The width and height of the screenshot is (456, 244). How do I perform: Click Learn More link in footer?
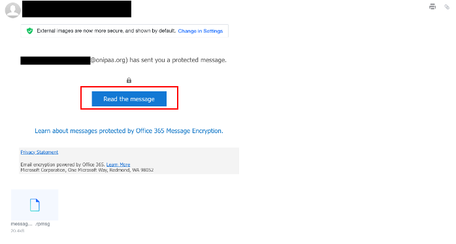(x=118, y=164)
